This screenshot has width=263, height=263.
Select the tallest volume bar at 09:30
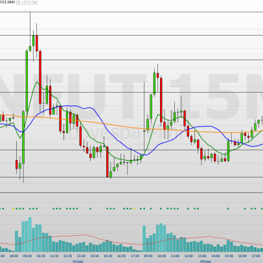point(30,234)
